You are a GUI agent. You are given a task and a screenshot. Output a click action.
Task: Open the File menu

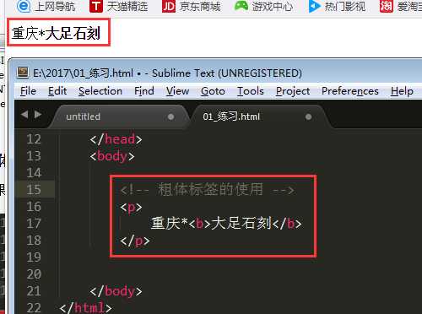pos(28,91)
